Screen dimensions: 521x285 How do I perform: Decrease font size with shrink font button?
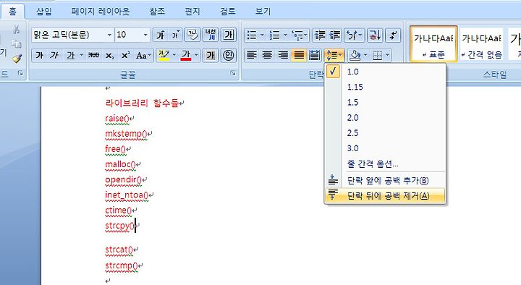point(175,35)
